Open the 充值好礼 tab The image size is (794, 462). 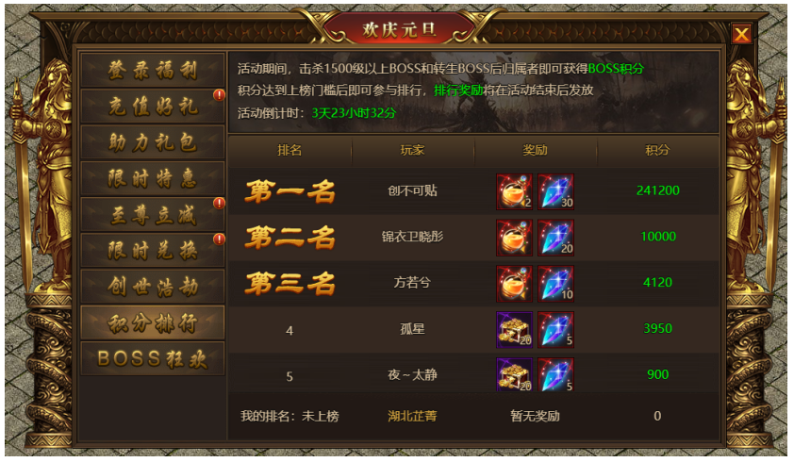[153, 106]
